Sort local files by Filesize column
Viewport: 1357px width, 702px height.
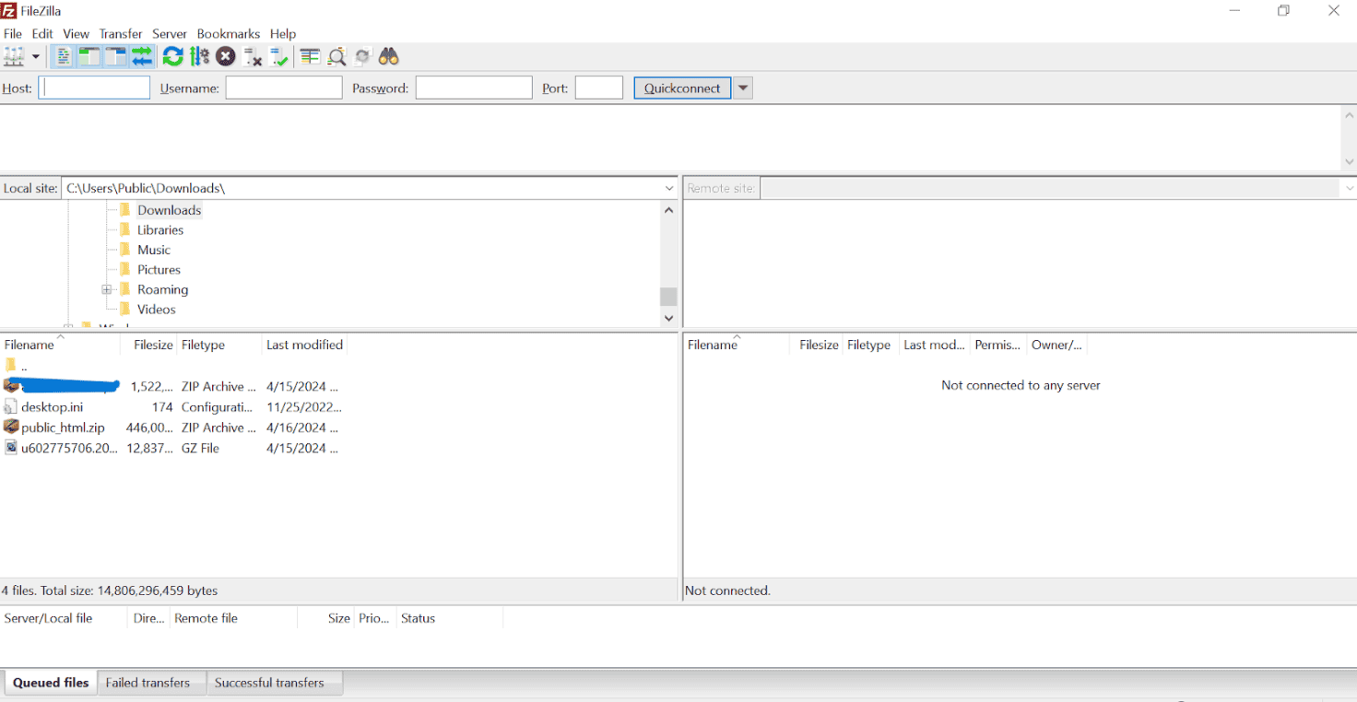coord(148,345)
